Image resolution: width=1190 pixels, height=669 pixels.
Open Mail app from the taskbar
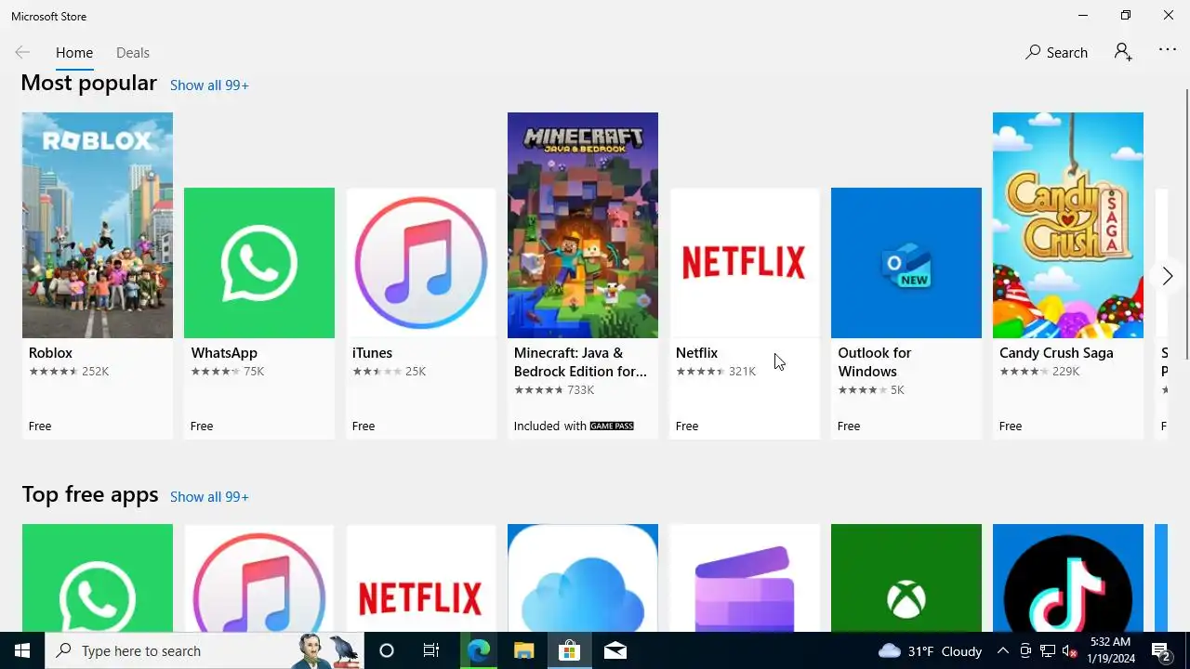[615, 650]
